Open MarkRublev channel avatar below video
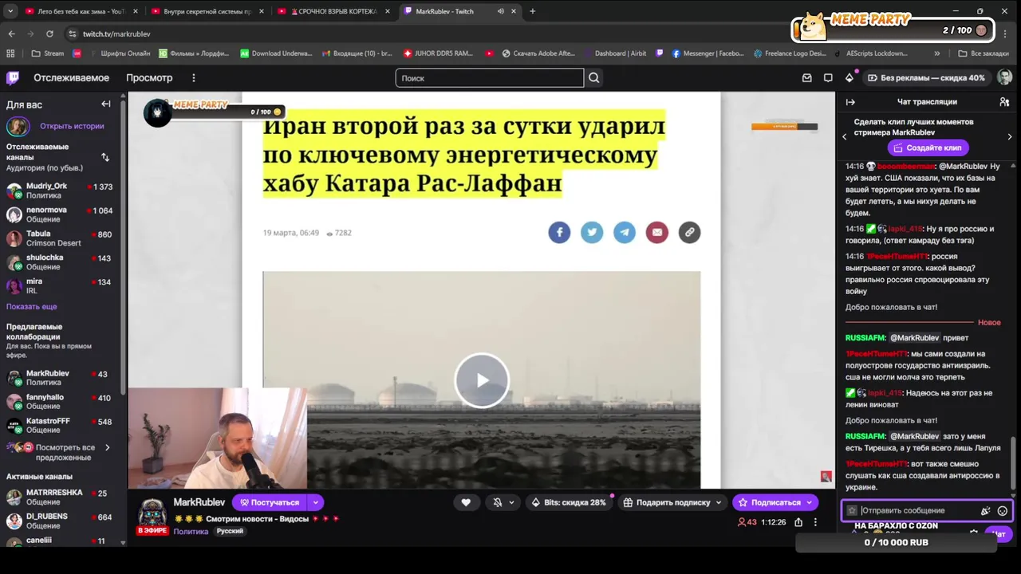Viewport: 1021px width, 574px height. [152, 513]
